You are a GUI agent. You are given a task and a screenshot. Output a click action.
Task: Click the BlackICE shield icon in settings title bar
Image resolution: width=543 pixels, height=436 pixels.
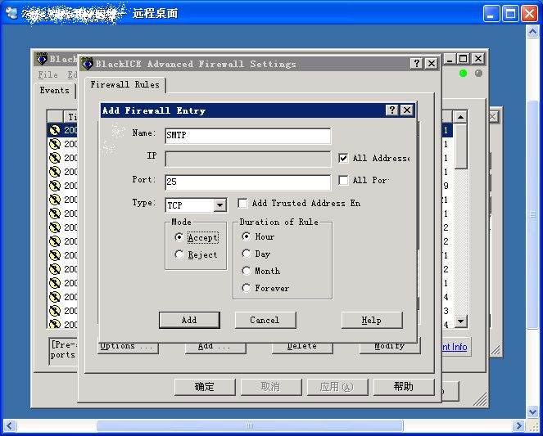point(87,64)
